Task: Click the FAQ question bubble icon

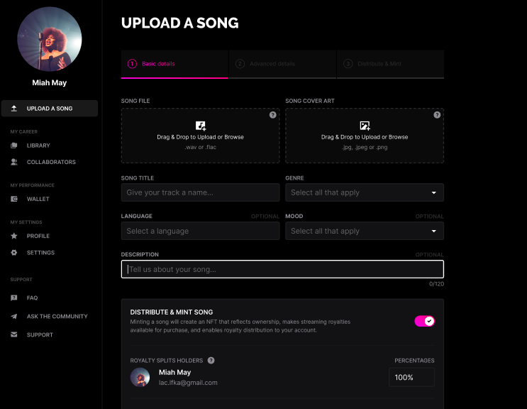Action: (13, 298)
